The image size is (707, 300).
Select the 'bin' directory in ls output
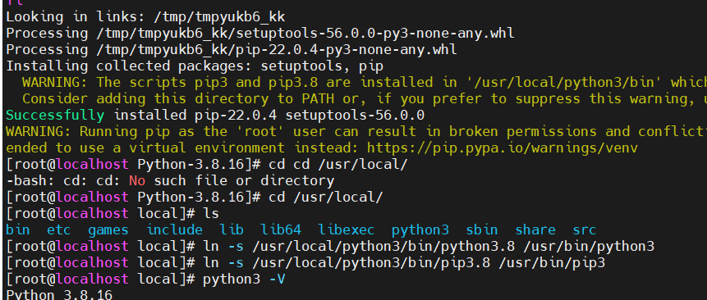[17, 230]
